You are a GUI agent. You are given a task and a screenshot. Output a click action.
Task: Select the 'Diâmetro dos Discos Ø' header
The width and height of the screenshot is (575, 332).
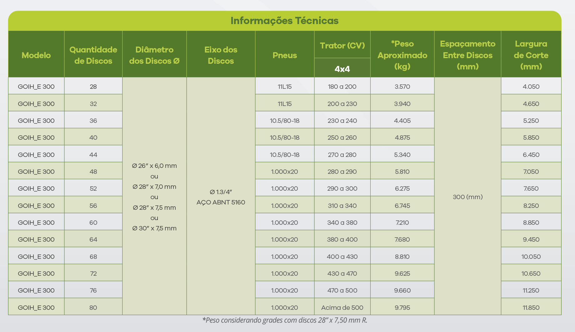point(154,55)
